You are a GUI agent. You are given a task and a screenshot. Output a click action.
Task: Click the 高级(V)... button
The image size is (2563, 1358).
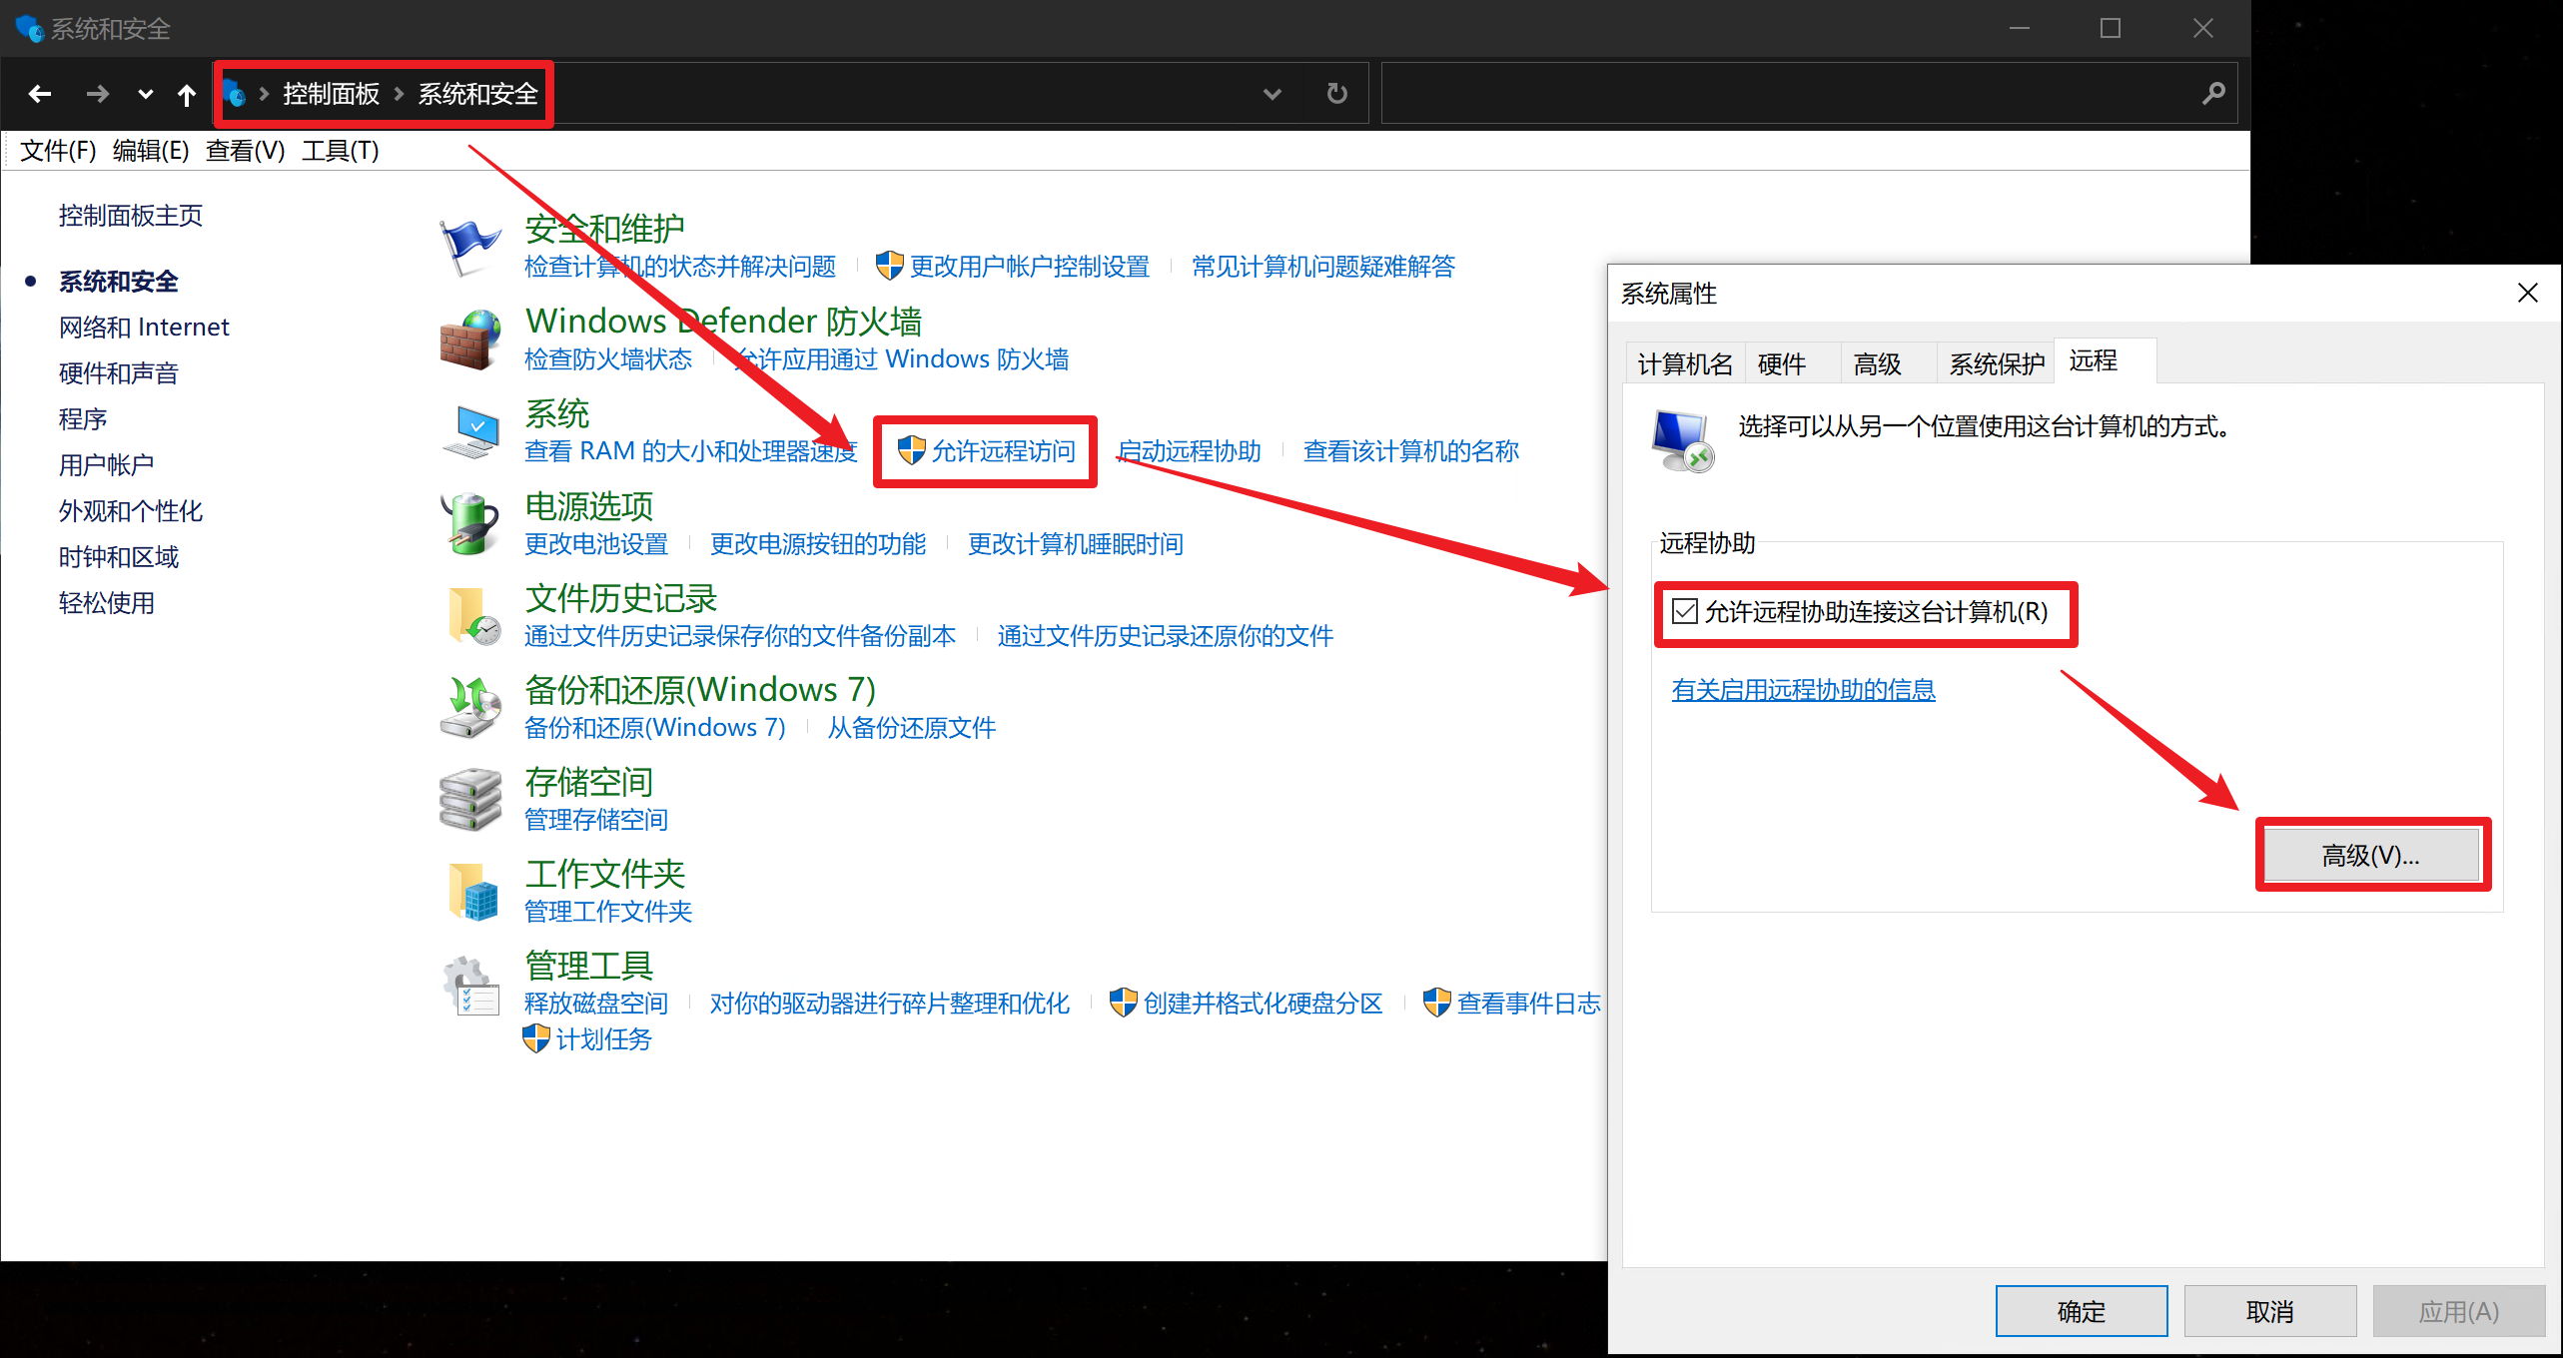[x=2370, y=855]
